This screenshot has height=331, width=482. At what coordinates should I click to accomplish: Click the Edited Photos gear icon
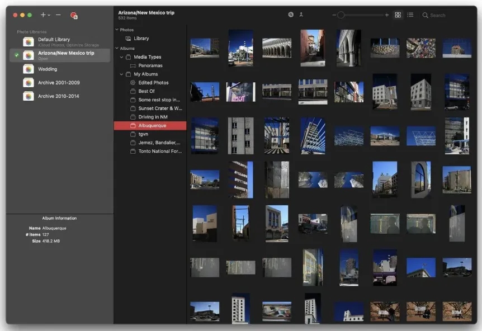pyautogui.click(x=133, y=83)
